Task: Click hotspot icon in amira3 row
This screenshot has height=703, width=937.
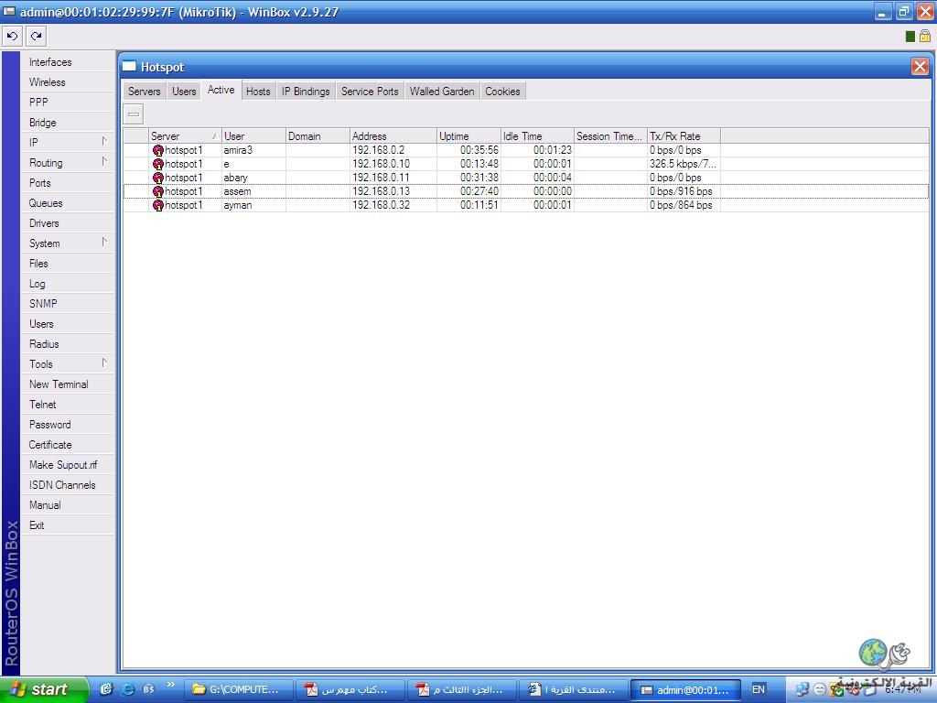Action: tap(157, 150)
